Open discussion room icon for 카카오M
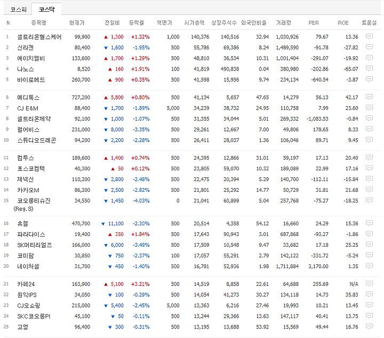 coord(369,190)
